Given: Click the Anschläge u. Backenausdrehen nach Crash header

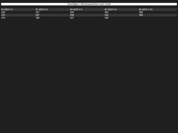Looking at the screenshot, I should tap(89, 4).
